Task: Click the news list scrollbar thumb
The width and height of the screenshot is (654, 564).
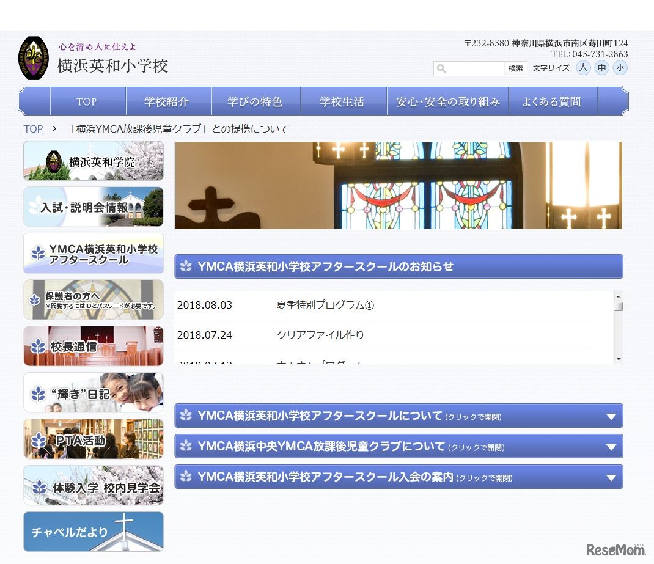Action: tap(619, 306)
